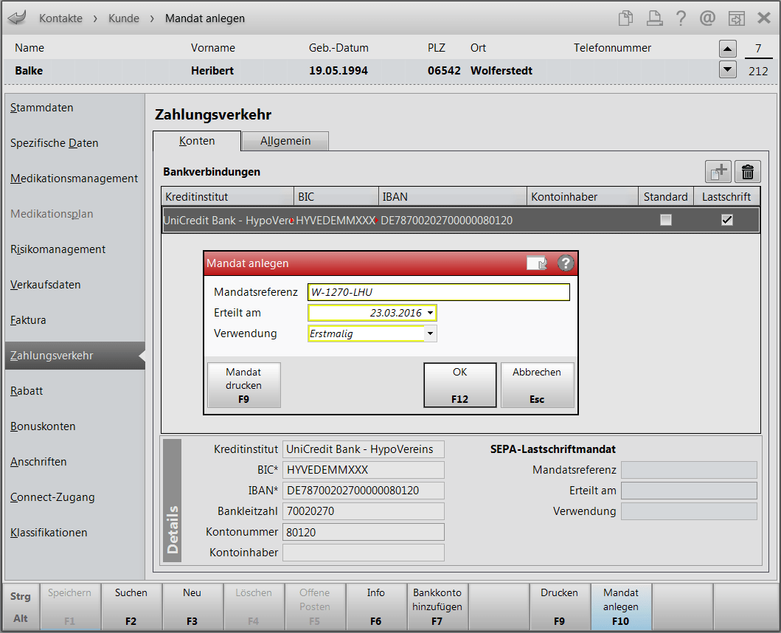
Task: Click Kontakte in breadcrumb
Action: click(x=60, y=18)
